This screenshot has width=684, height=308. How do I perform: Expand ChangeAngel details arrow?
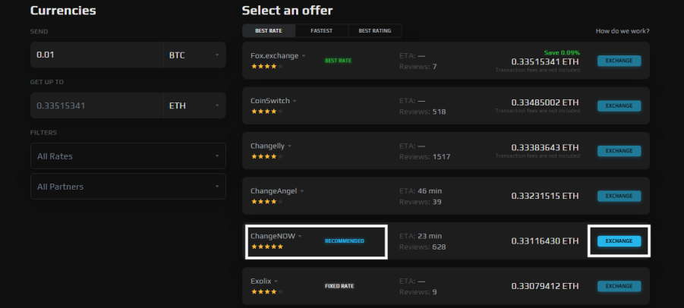(302, 191)
